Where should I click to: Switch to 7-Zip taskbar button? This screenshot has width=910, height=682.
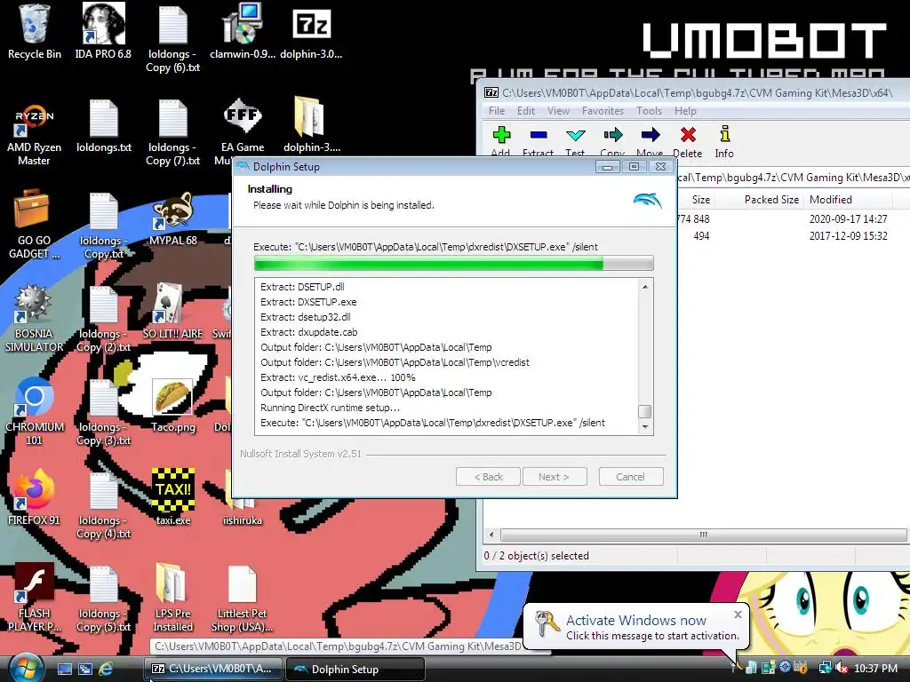click(x=213, y=670)
